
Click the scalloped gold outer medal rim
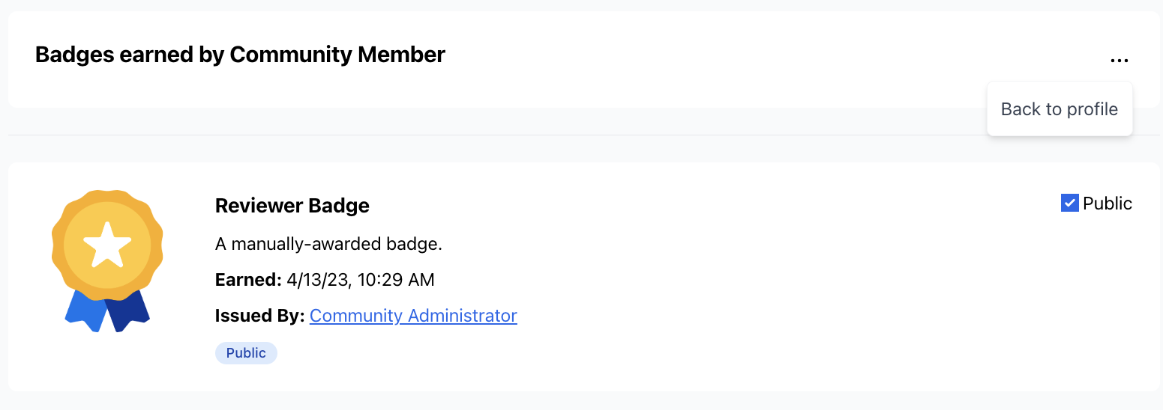pyautogui.click(x=107, y=197)
